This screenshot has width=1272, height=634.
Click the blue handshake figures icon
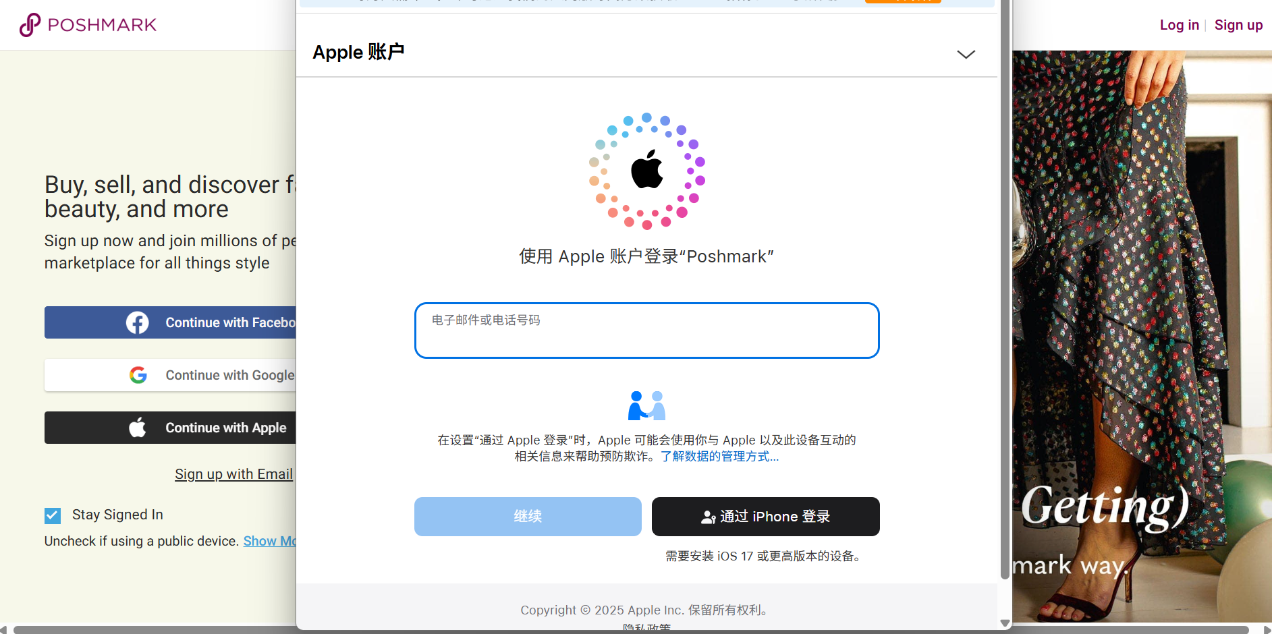646,405
